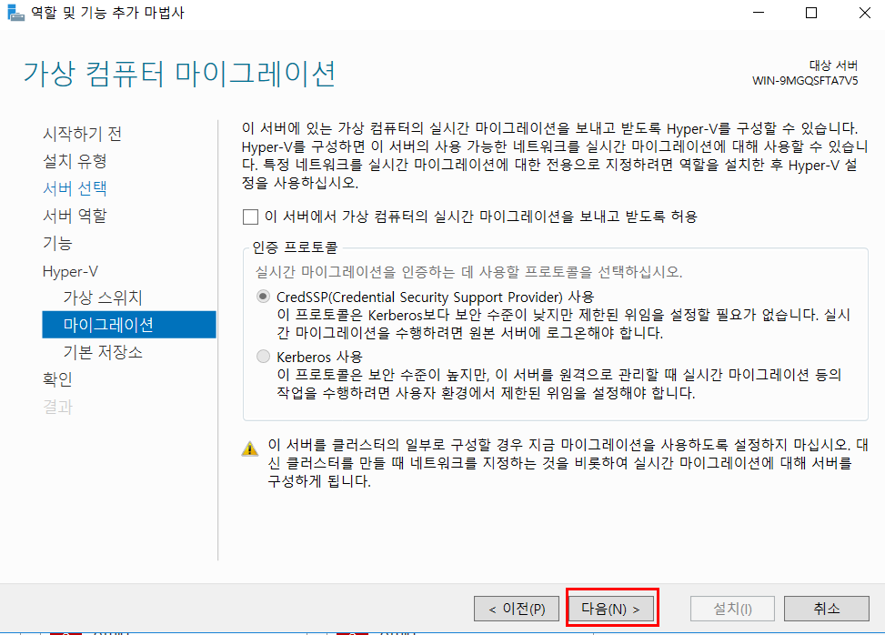
Task: Click the wizard app icon in title bar
Action: coord(15,13)
